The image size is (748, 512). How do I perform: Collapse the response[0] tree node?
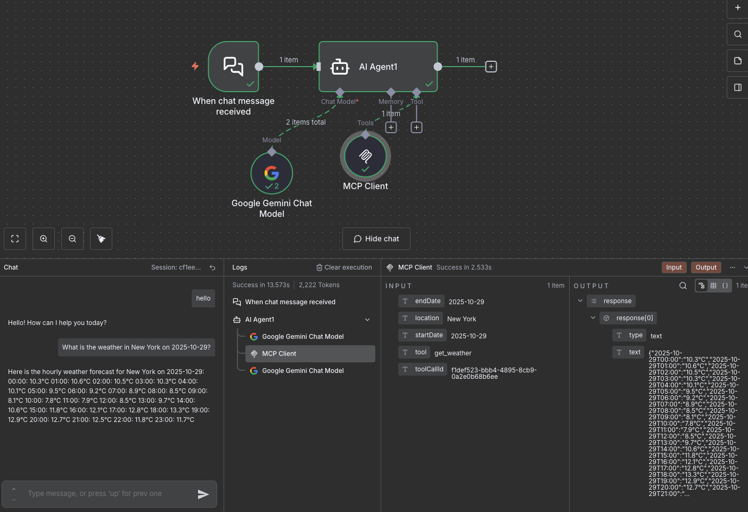click(x=593, y=318)
